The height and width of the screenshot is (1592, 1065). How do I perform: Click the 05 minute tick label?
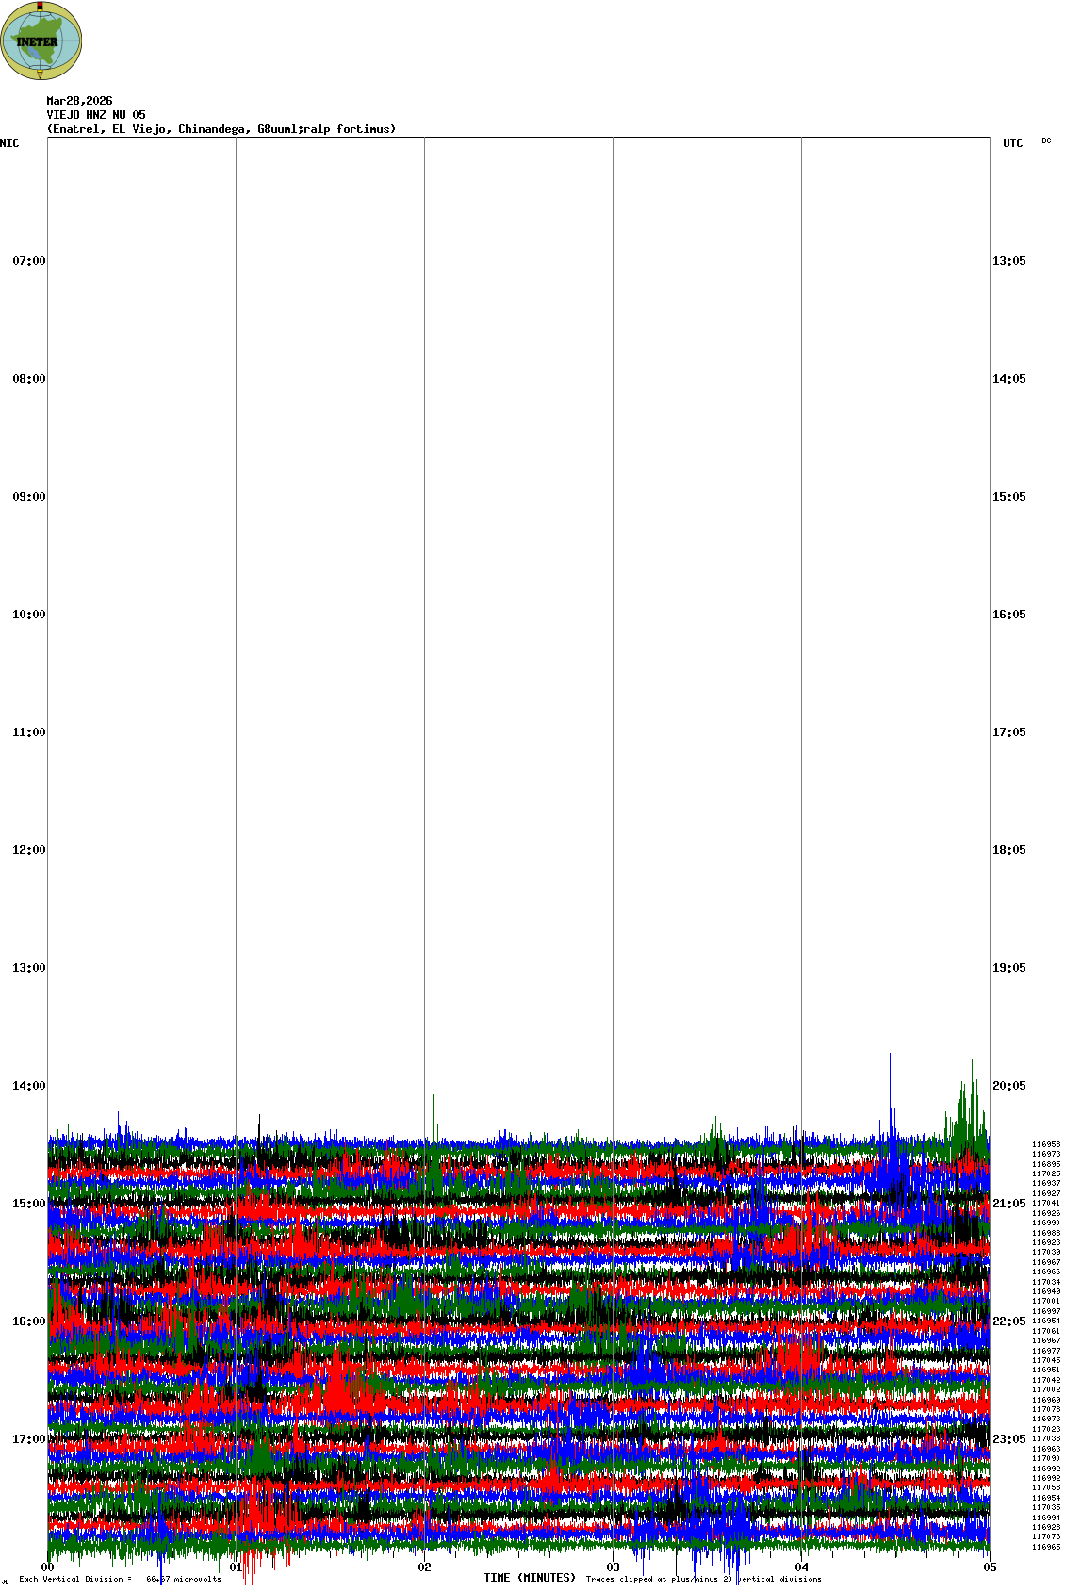click(x=990, y=1567)
